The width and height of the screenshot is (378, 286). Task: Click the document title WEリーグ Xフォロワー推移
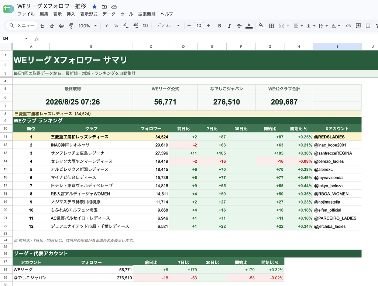[x=52, y=6]
